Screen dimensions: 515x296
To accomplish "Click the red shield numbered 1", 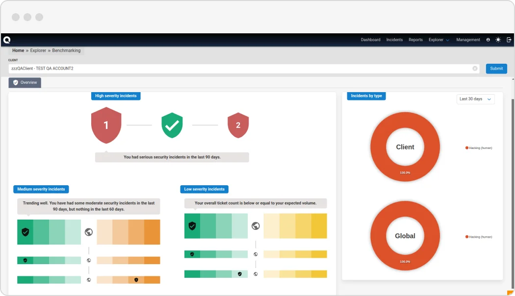I will (106, 125).
